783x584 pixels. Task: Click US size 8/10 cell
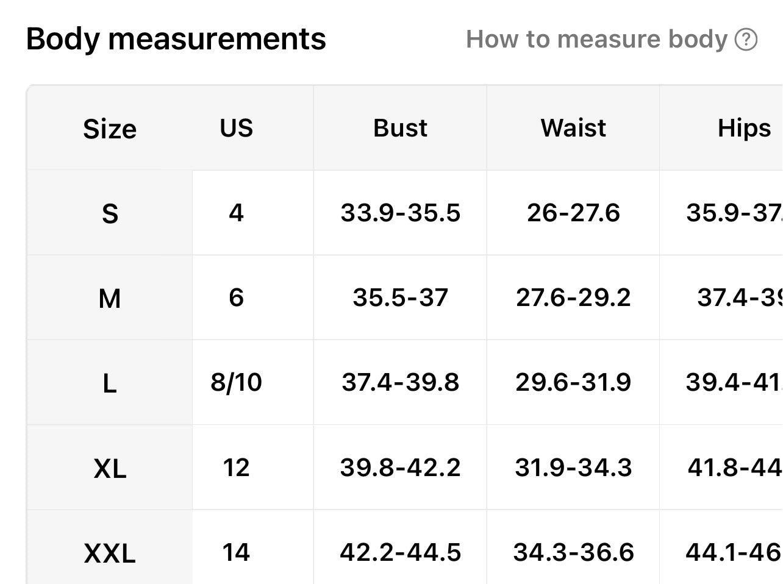(x=236, y=382)
